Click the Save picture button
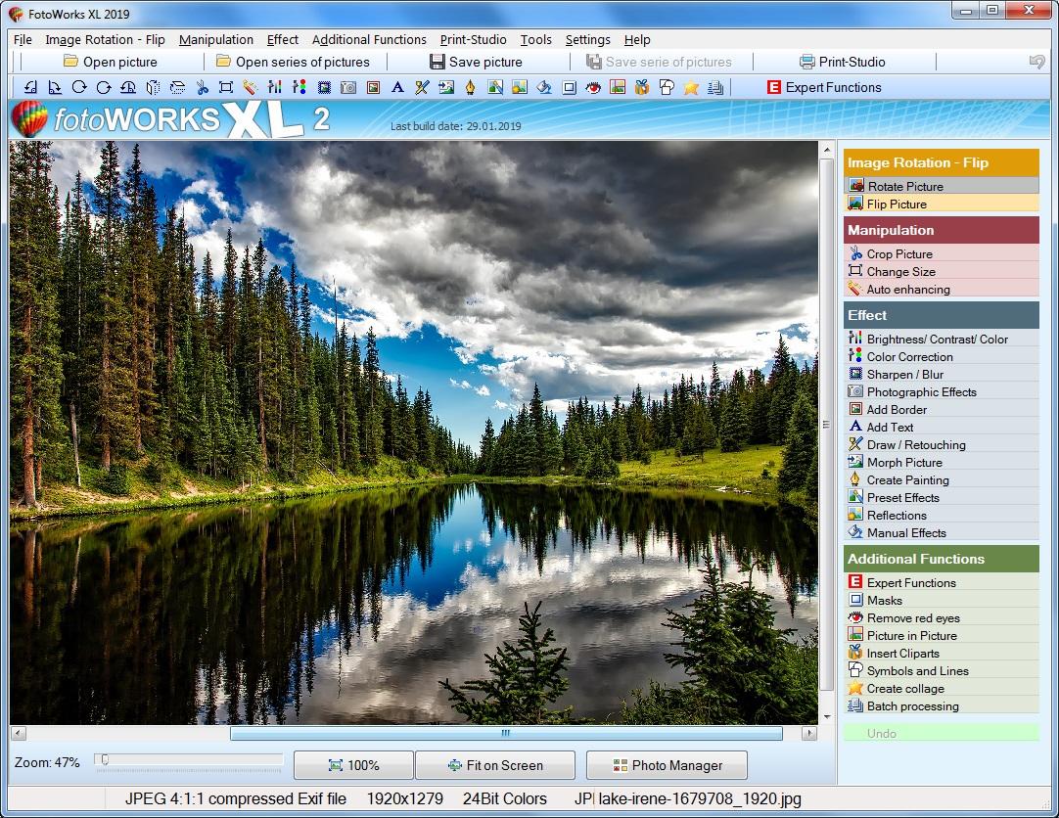The height and width of the screenshot is (818, 1059). (x=476, y=62)
